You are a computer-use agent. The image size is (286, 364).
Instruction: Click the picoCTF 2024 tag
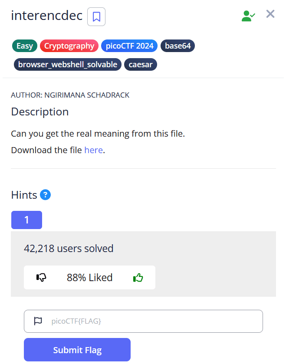point(129,46)
